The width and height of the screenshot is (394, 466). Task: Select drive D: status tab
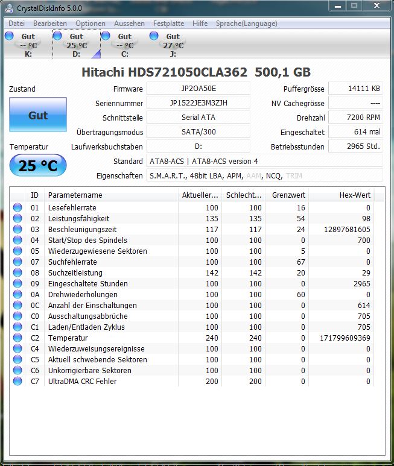(x=77, y=45)
